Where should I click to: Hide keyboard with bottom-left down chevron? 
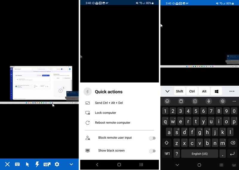point(177,165)
